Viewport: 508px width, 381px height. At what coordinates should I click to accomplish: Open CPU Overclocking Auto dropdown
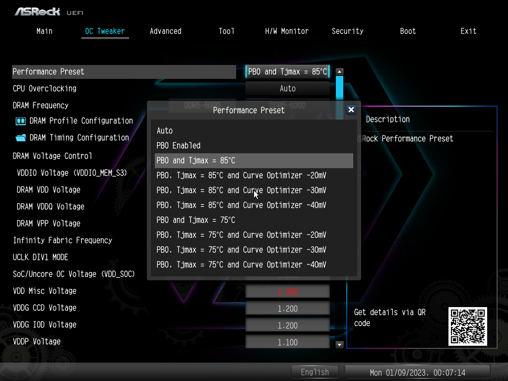click(x=287, y=89)
